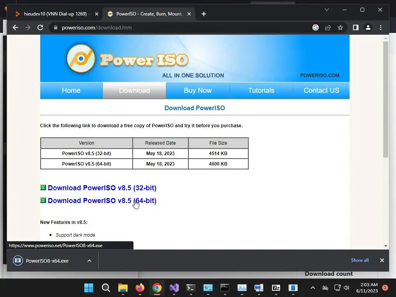
Task: Open the 7-Zip taskbar icon
Action: (276, 288)
